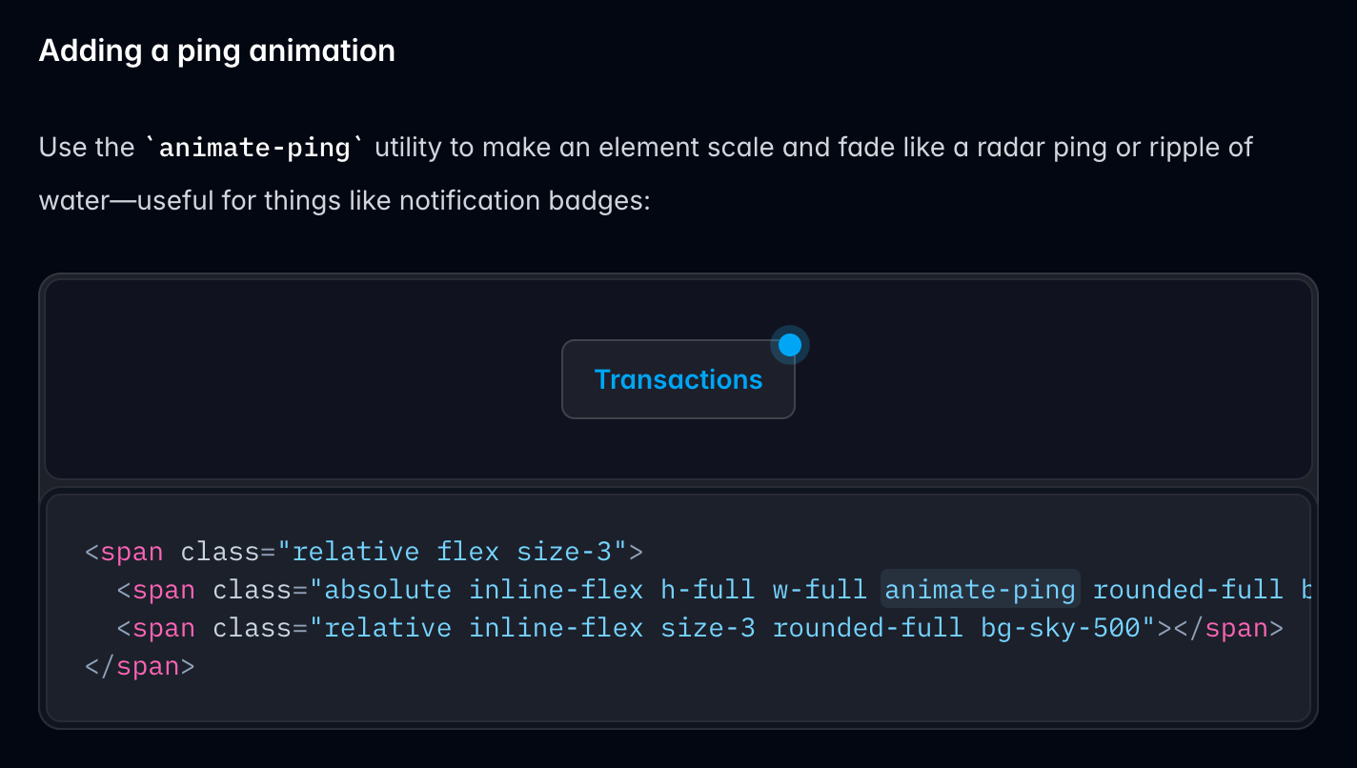Viewport: 1357px width, 768px height.
Task: Click inline-flex on the second code line
Action: (556, 590)
